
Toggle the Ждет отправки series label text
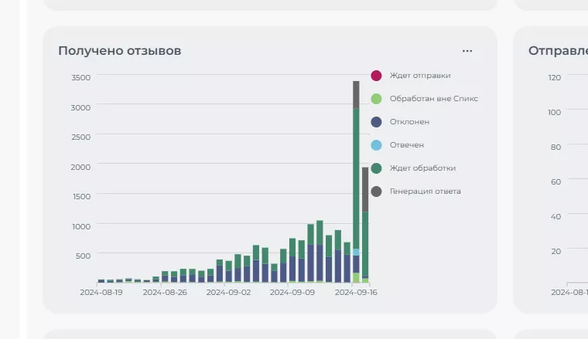419,76
